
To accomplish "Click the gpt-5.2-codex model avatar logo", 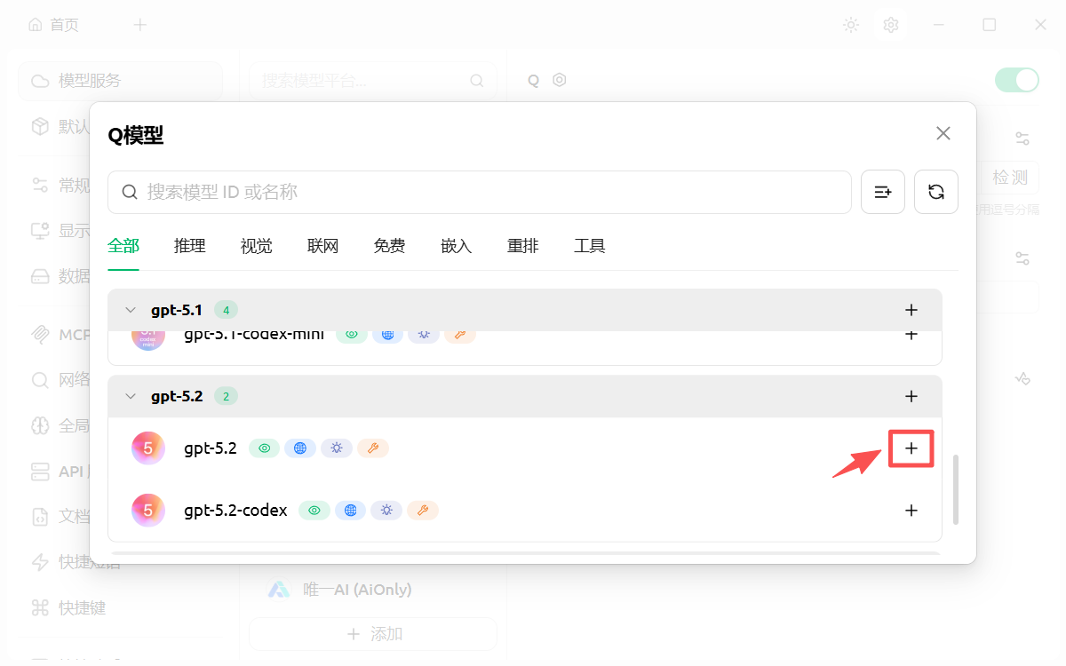I will pyautogui.click(x=148, y=511).
